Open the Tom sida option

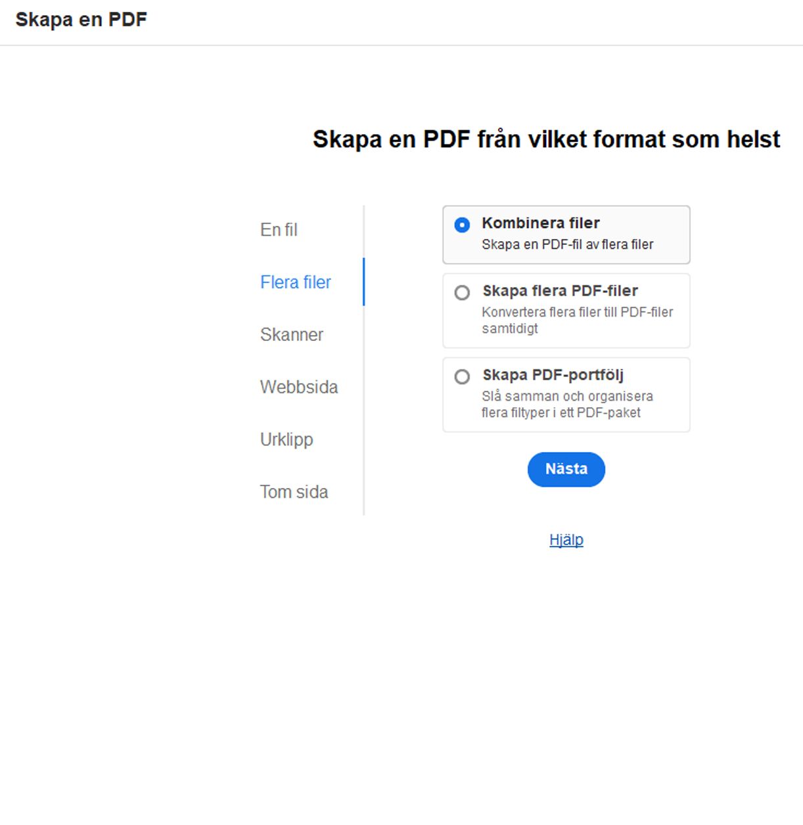(x=294, y=491)
